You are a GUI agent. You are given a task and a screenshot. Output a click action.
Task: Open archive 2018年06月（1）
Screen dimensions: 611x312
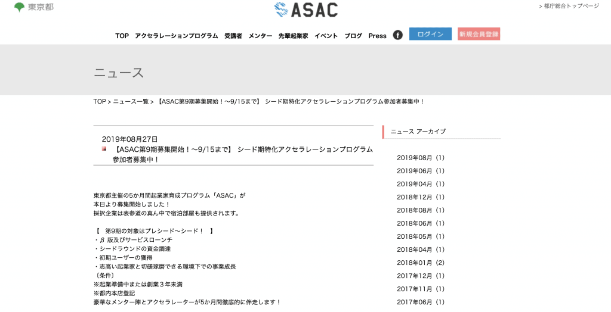[x=421, y=223]
